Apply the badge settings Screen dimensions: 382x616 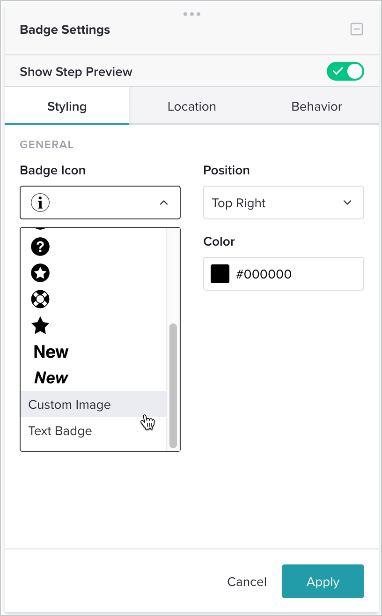[x=323, y=581]
